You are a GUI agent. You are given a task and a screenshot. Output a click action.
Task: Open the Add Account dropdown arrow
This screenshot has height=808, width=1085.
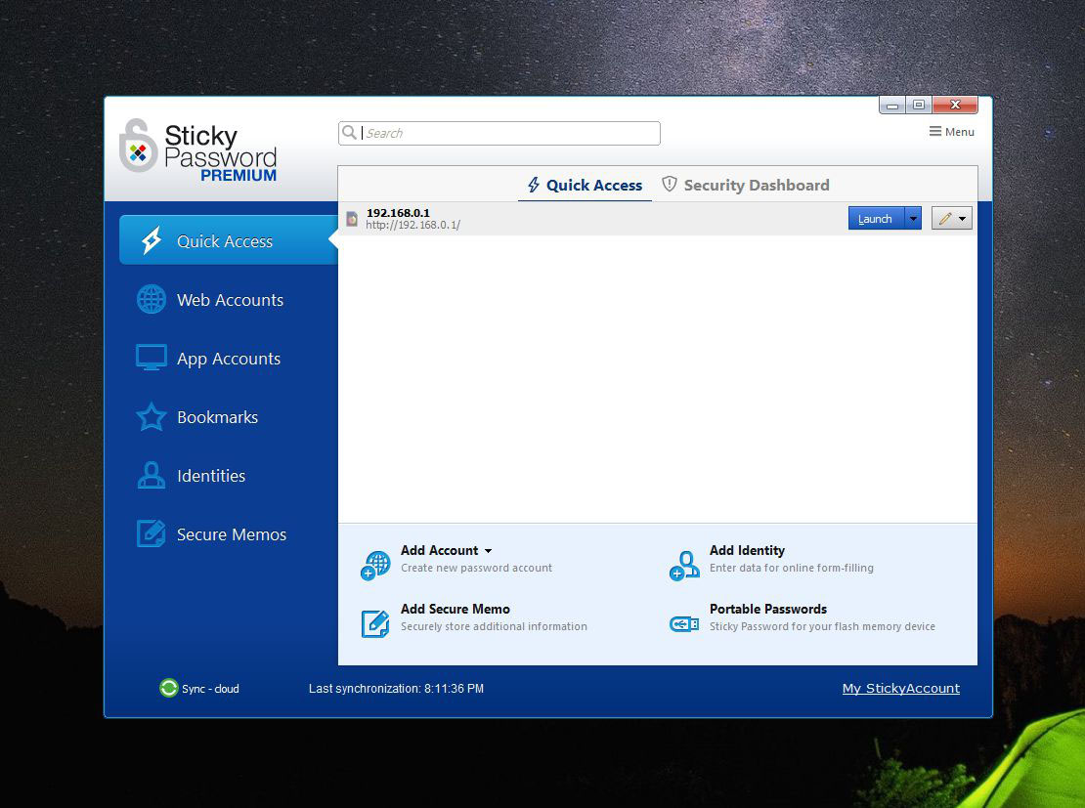489,551
